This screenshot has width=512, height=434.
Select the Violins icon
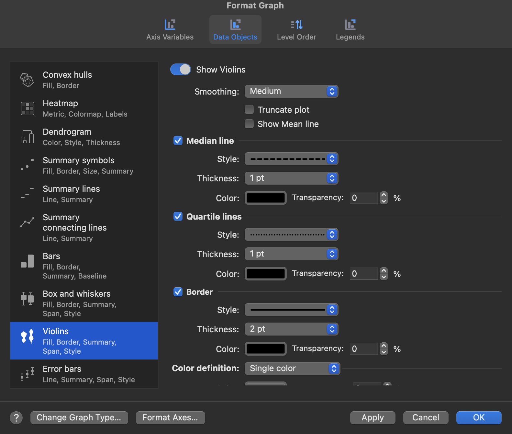27,336
